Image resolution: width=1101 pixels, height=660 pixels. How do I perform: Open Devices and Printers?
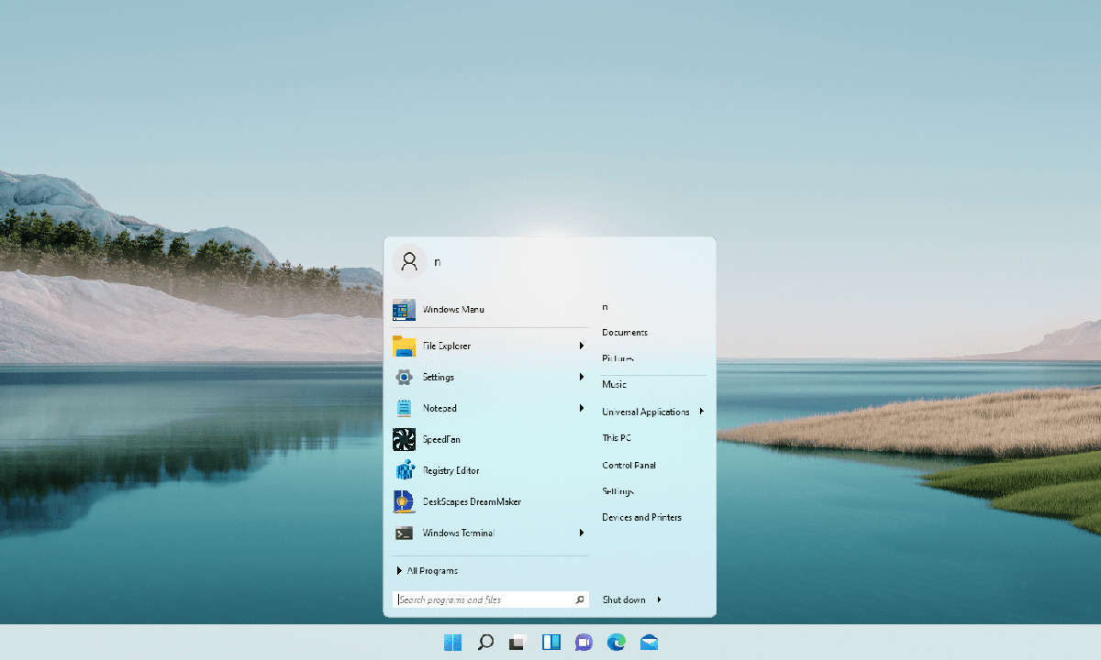[641, 517]
